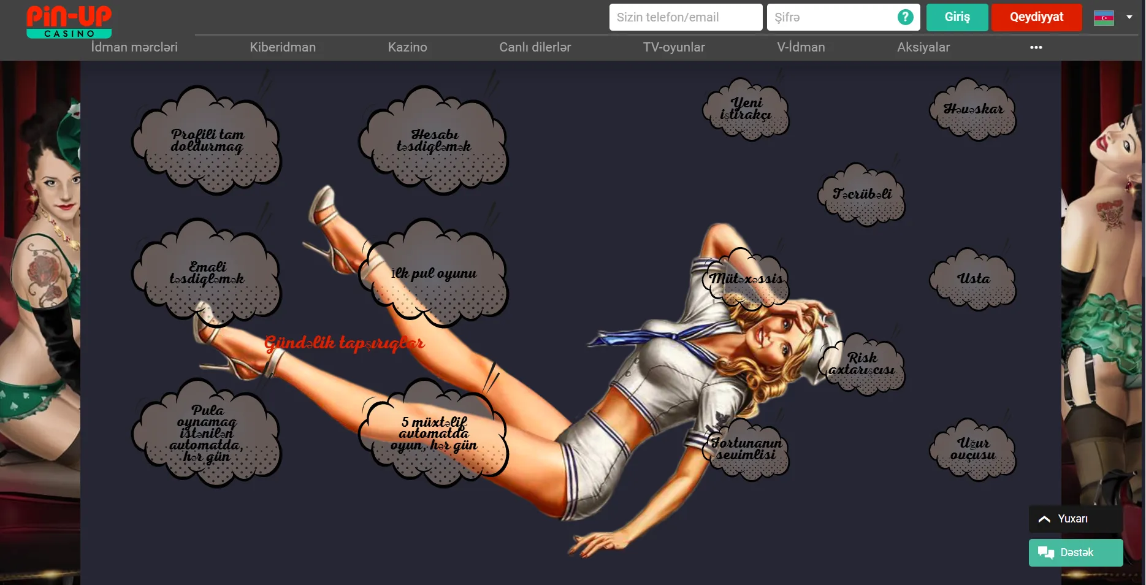Open the "Profili tam doldurmaq" task bubble
1146x585 pixels.
pyautogui.click(x=207, y=140)
